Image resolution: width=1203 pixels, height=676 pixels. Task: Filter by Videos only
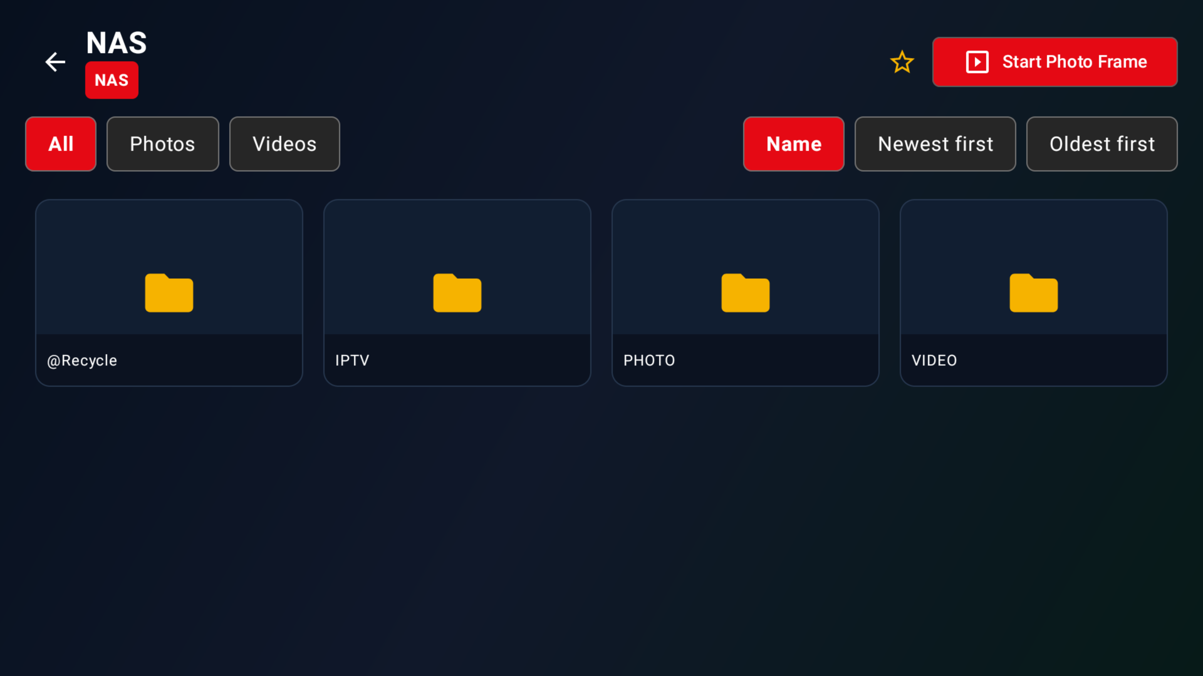coord(284,144)
